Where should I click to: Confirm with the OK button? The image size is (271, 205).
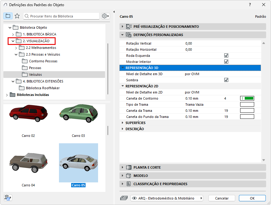tap(252, 198)
